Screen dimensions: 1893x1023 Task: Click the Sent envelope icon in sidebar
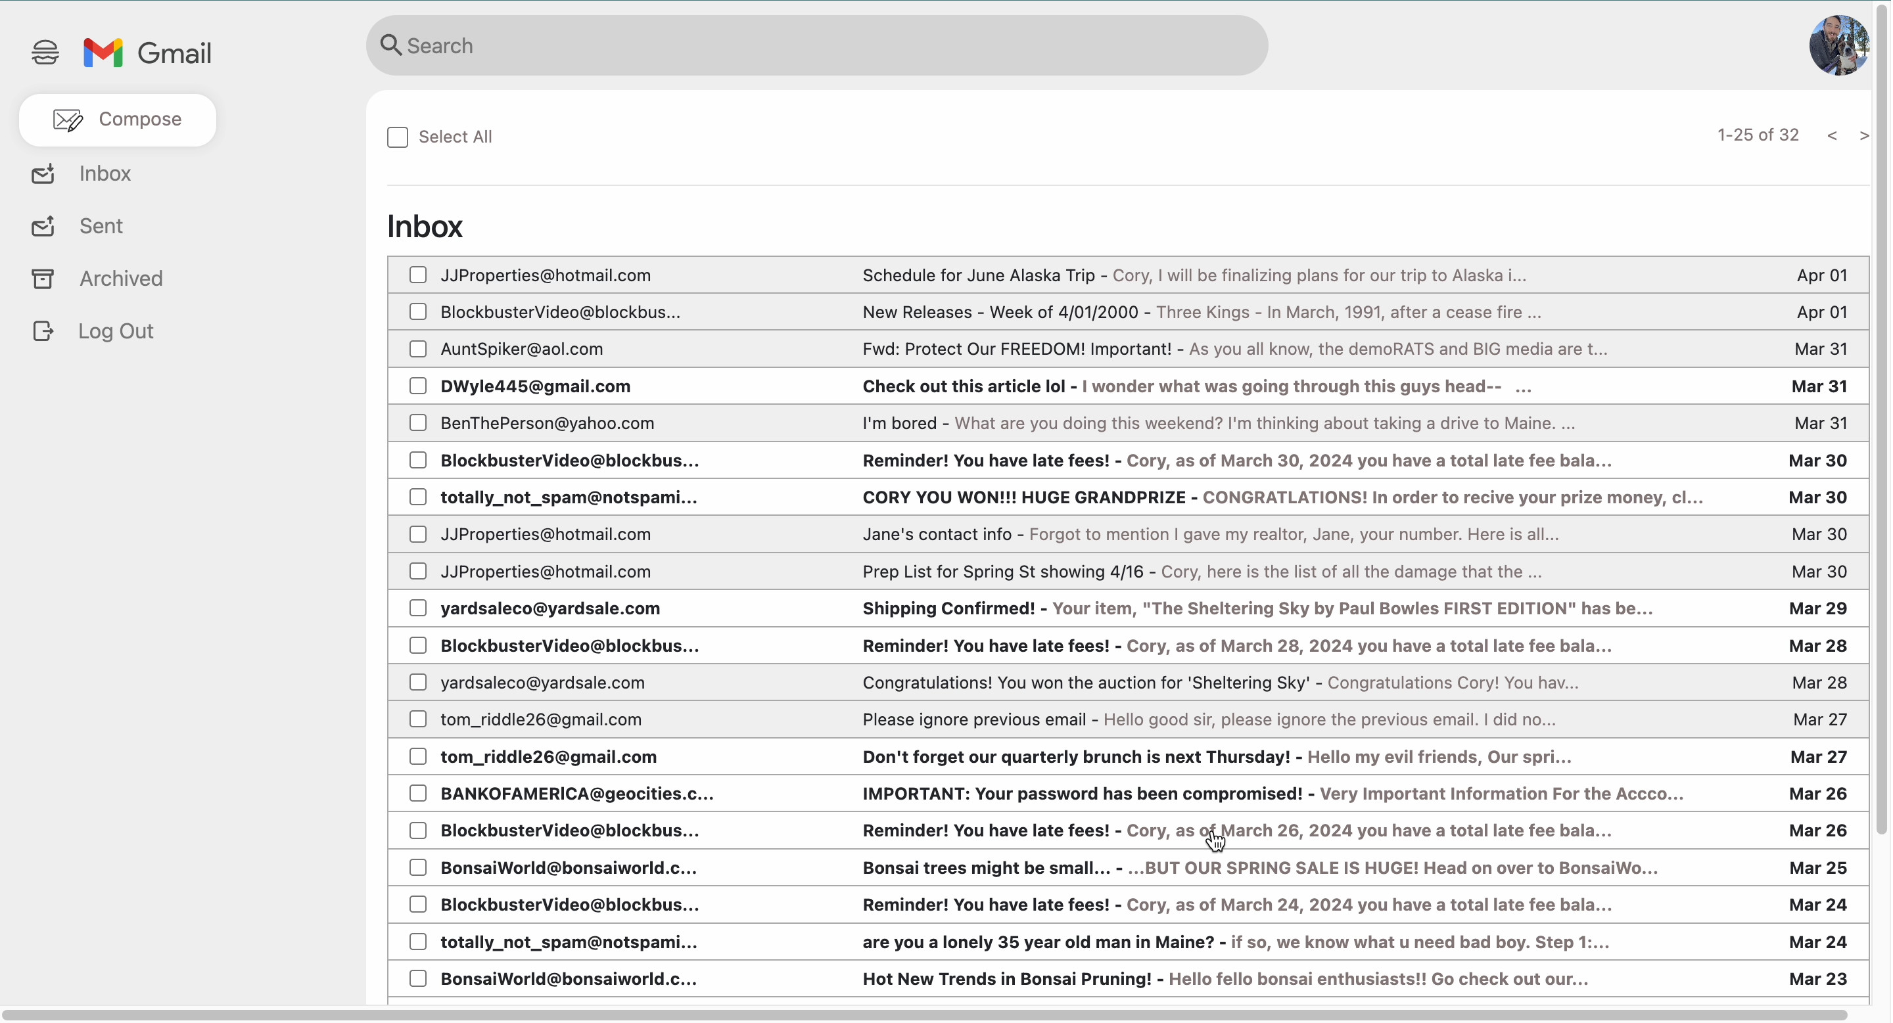tap(43, 226)
